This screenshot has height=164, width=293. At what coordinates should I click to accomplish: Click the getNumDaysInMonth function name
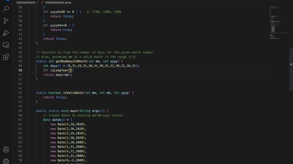pyautogui.click(x=71, y=61)
